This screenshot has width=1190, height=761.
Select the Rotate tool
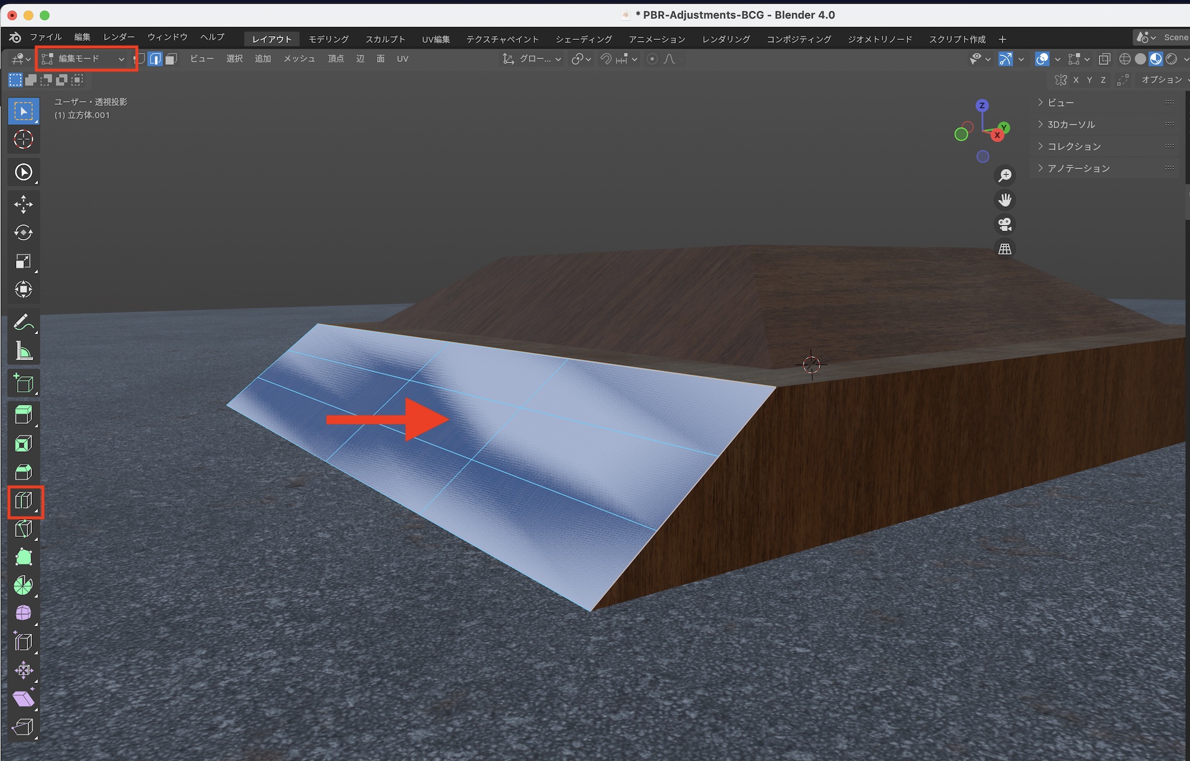(23, 232)
